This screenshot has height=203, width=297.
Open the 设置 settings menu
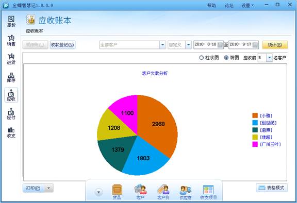[x=247, y=6]
